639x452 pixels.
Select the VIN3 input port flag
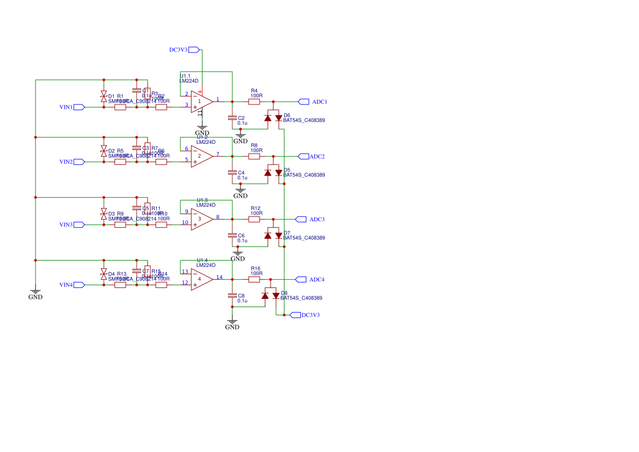coord(79,225)
